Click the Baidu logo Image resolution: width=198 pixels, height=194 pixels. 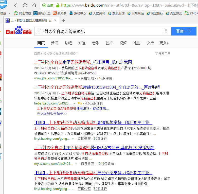(x=19, y=30)
